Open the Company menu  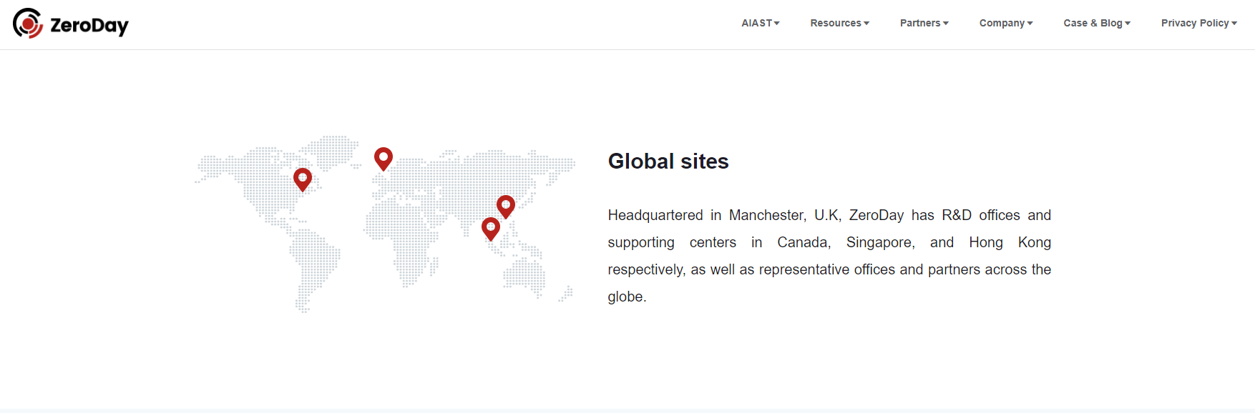pos(1006,23)
